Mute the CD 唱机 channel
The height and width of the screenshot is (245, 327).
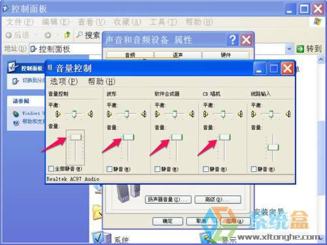pyautogui.click(x=205, y=169)
